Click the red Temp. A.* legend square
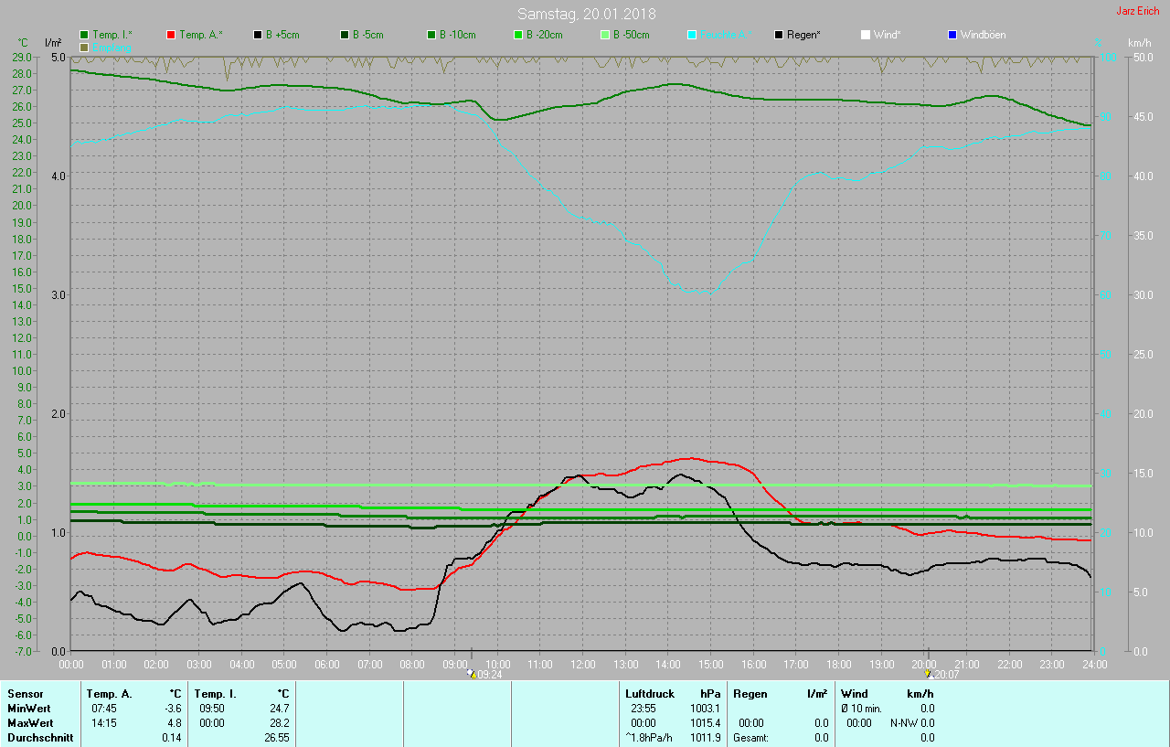 point(171,35)
